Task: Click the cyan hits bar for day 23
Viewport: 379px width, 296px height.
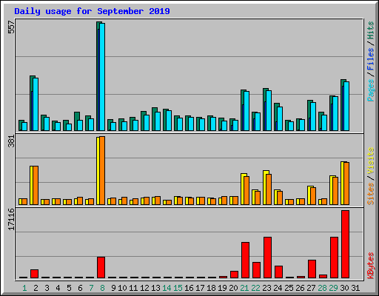Action: point(269,110)
